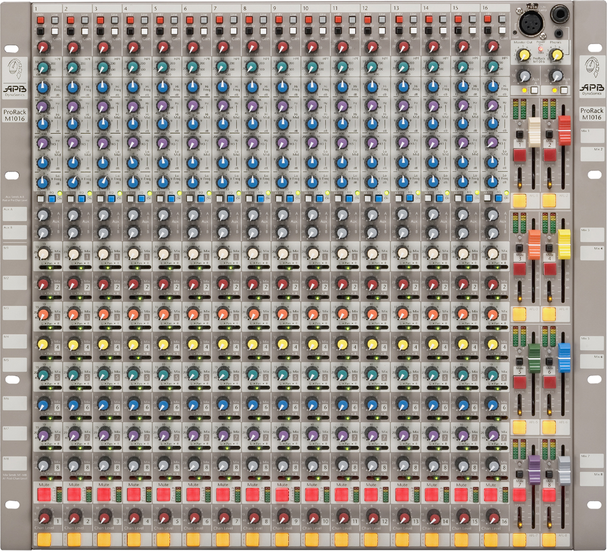The width and height of the screenshot is (607, 551).
Task: Click Line In level slider on Mix 1
Action: coord(519,178)
